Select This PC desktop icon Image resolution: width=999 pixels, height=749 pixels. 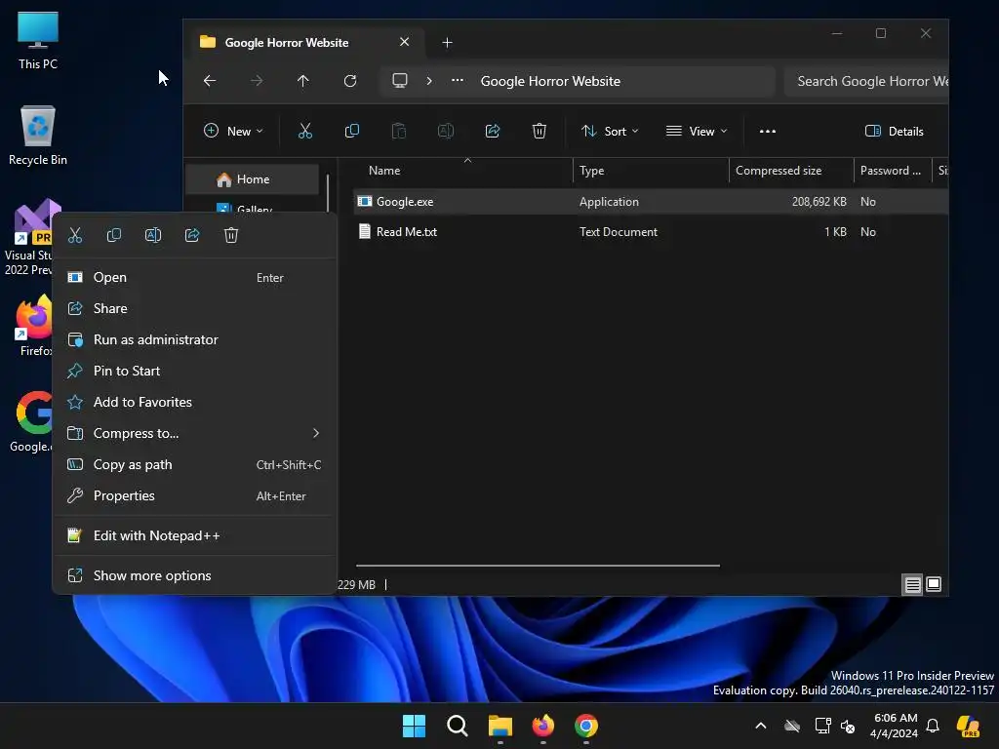(38, 40)
